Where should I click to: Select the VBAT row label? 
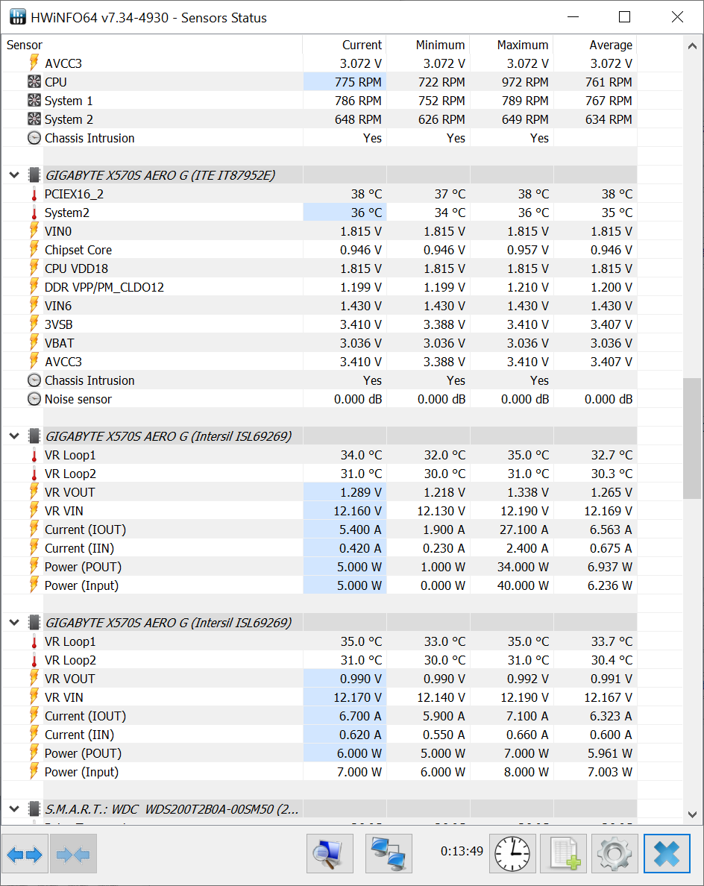point(60,343)
